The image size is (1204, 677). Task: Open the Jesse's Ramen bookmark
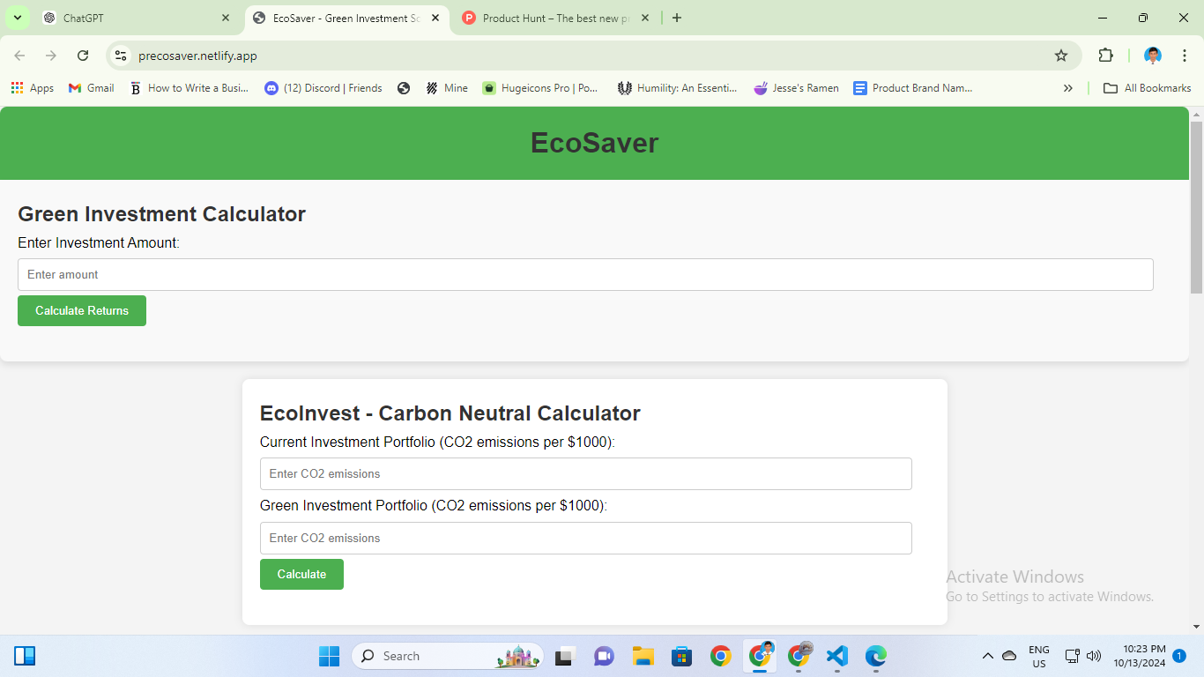point(796,87)
